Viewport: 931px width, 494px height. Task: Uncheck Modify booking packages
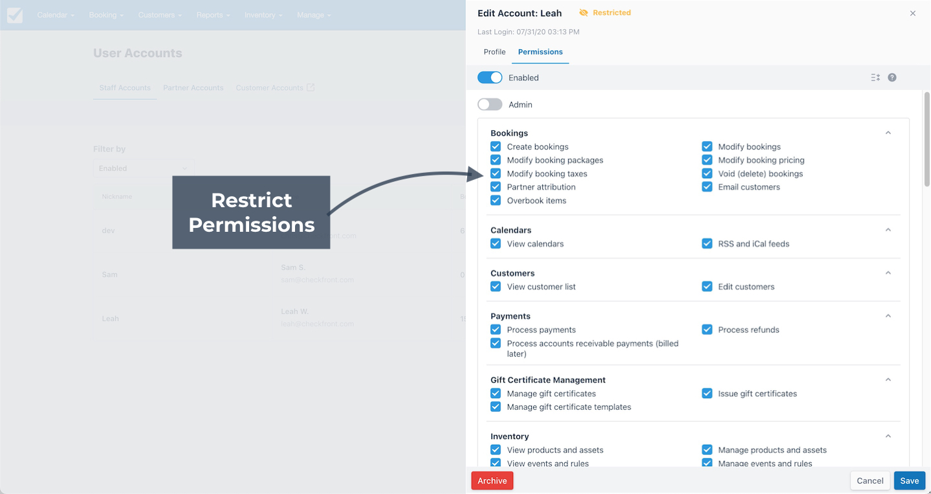point(496,160)
